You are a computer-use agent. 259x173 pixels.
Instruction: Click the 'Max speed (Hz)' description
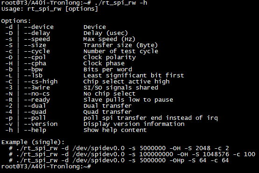tap(109, 39)
